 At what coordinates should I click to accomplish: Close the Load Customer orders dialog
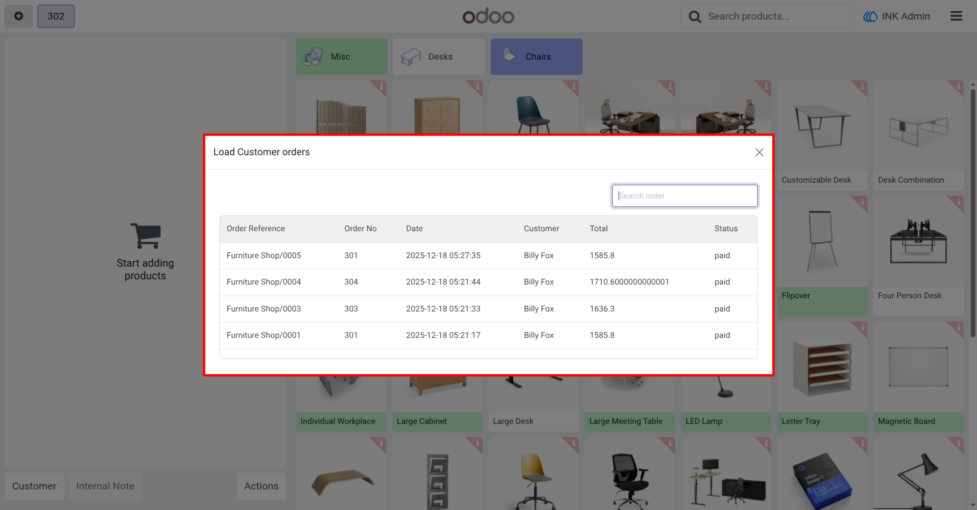pyautogui.click(x=759, y=153)
